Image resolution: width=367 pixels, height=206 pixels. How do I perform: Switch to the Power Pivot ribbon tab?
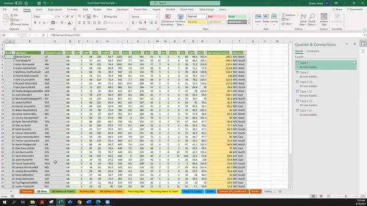(x=187, y=10)
